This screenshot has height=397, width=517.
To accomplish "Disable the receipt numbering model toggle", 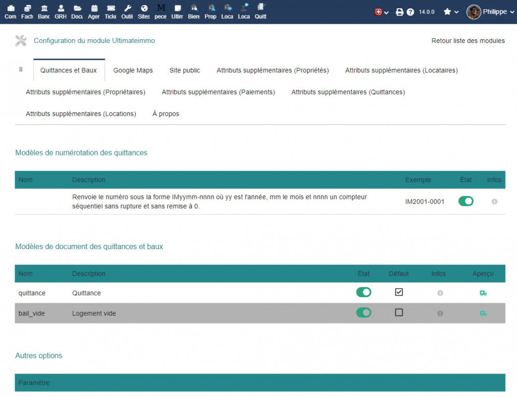I will (x=466, y=202).
